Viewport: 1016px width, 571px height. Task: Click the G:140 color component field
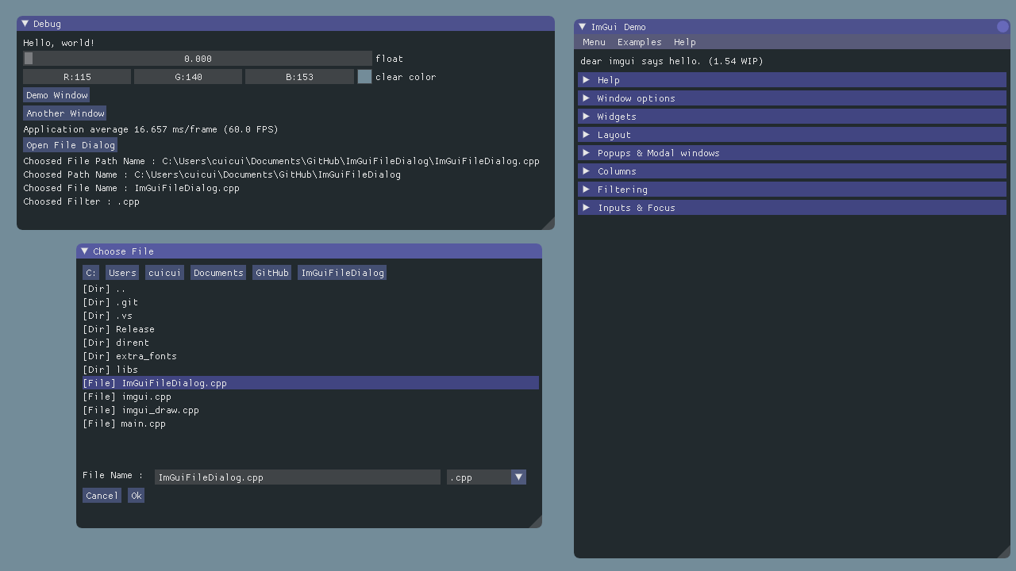tap(188, 77)
